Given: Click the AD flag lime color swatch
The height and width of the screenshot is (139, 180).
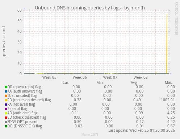Looking at the screenshot, I should tap(6, 113).
